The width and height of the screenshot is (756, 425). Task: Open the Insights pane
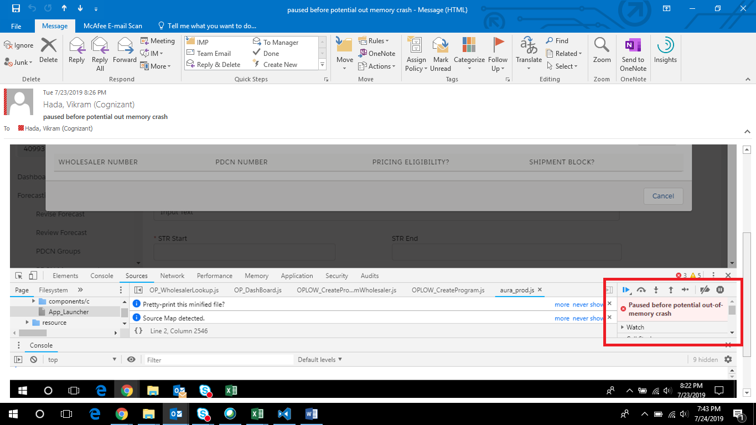(665, 50)
